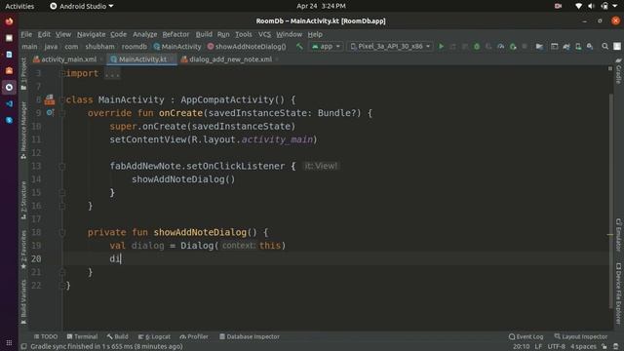Collapse the setOnClickListener lambda fold marker
Image resolution: width=624 pixels, height=351 pixels.
tap(62, 167)
